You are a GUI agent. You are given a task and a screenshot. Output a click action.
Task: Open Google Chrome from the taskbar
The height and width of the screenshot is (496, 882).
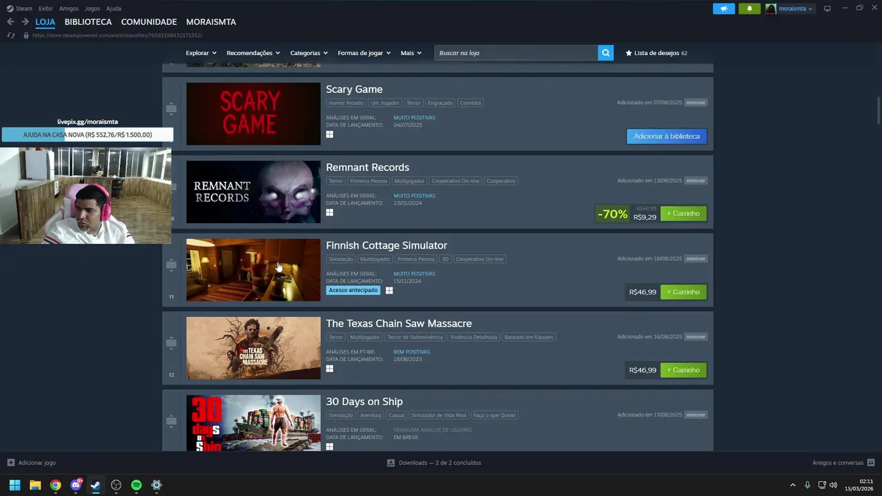click(55, 485)
